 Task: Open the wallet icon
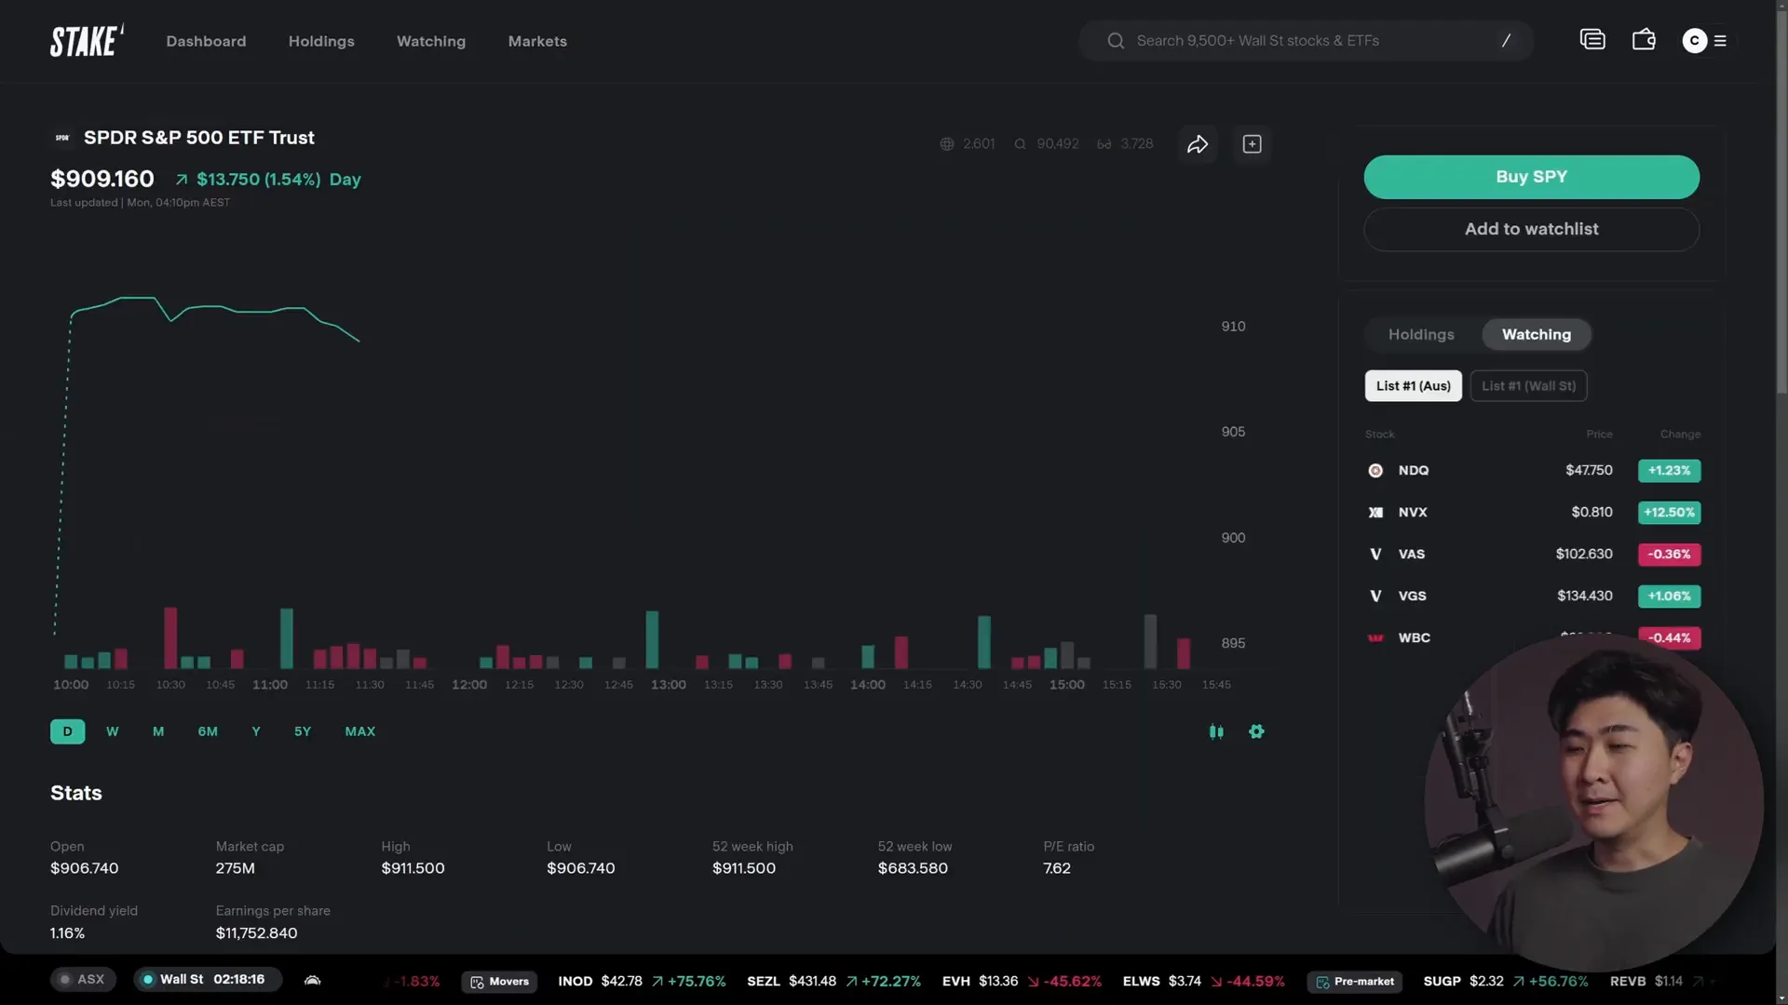pyautogui.click(x=1644, y=40)
